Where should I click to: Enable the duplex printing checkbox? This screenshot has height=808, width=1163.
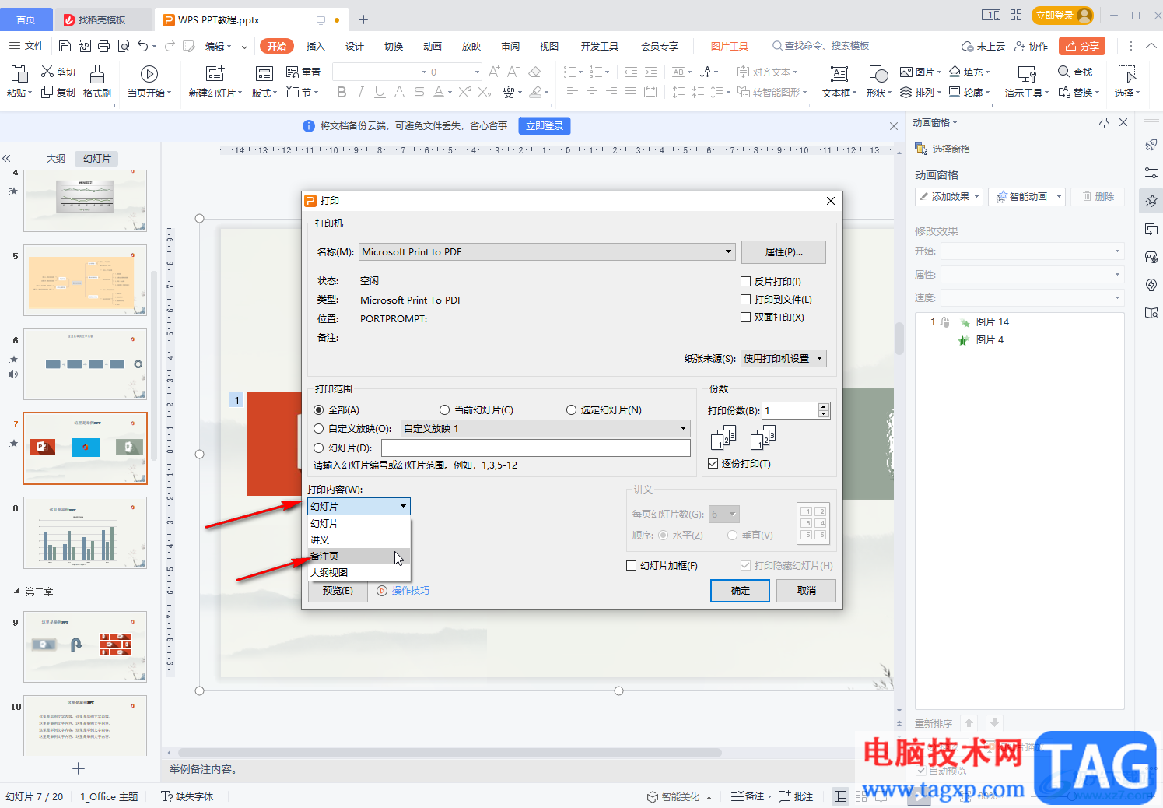[746, 317]
